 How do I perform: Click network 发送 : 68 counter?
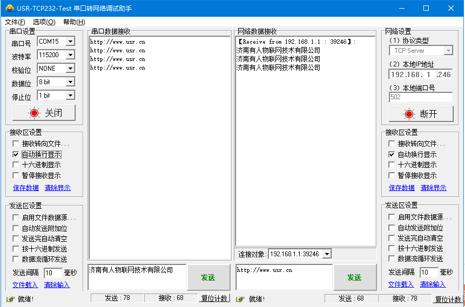(351, 299)
